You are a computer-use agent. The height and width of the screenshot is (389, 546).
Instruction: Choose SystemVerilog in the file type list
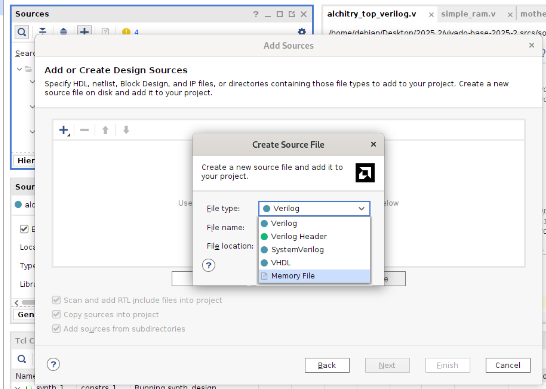pos(297,250)
